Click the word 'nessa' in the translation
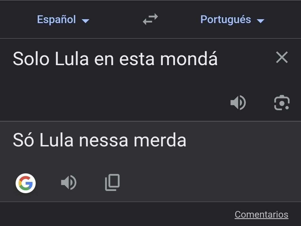The height and width of the screenshot is (226, 301). coord(103,141)
